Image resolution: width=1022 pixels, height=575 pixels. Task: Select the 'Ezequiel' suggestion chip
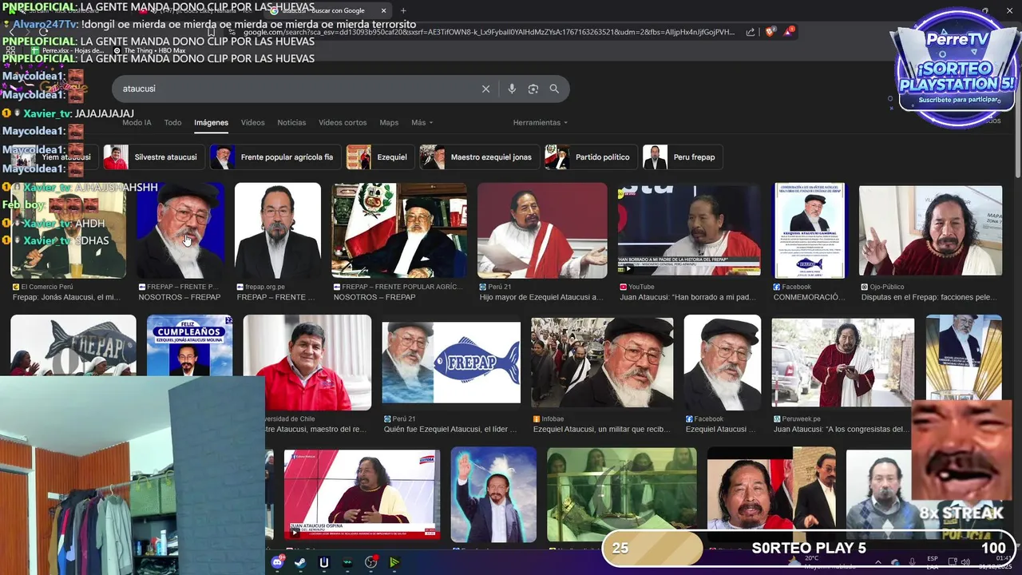(380, 157)
